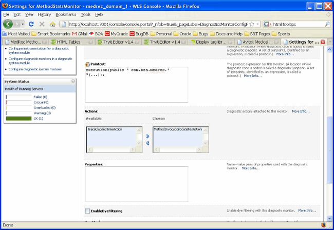Move action right with the chosen arrow
Screen dimensions: 334x230
coord(147,136)
